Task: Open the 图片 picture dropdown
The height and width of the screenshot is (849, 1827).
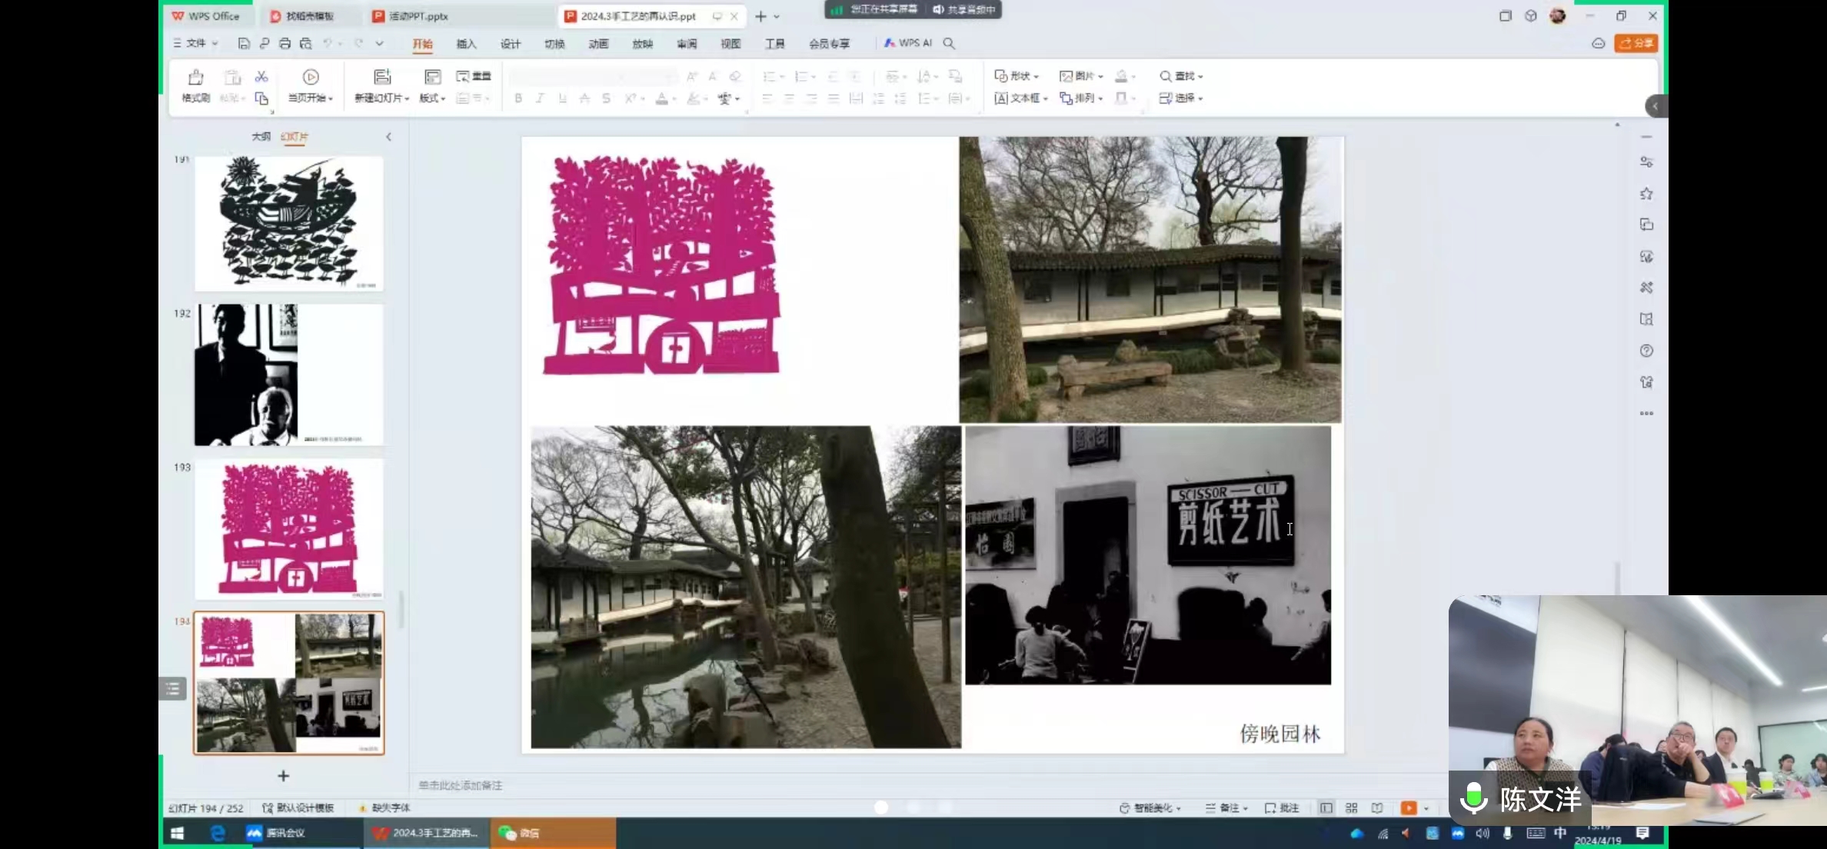Action: tap(1081, 76)
